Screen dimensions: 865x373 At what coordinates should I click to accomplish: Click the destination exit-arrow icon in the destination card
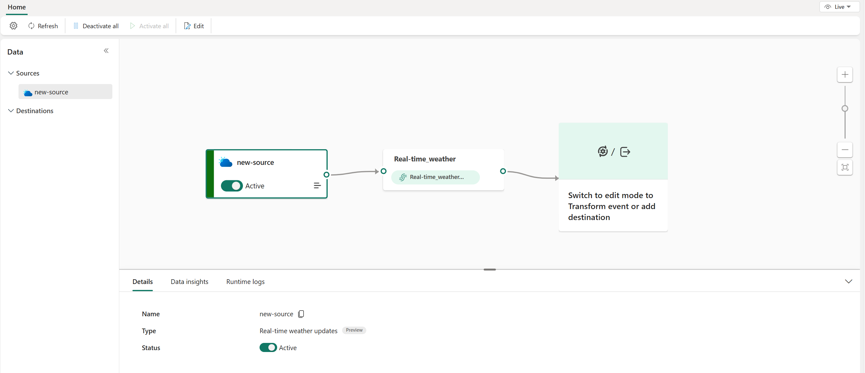(x=625, y=152)
